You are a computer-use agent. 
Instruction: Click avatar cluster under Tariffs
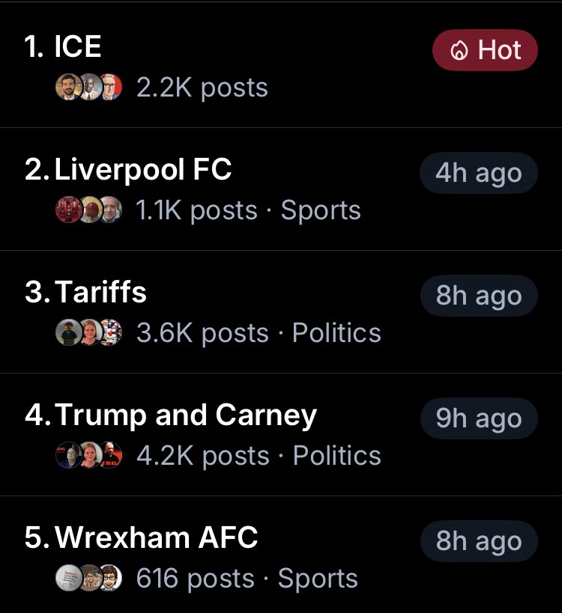coord(88,333)
